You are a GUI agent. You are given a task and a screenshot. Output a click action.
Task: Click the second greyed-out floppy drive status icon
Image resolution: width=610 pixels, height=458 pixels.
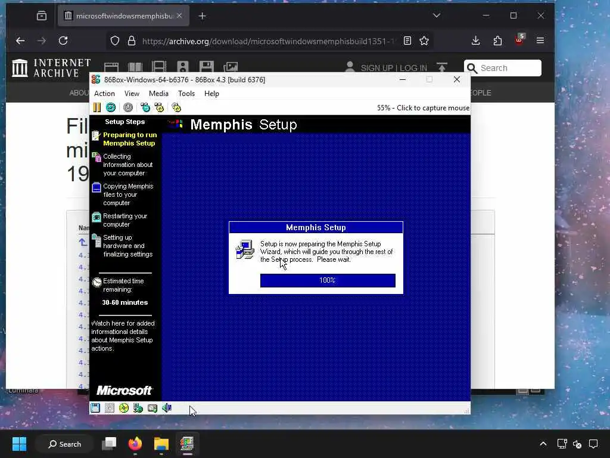pyautogui.click(x=110, y=408)
